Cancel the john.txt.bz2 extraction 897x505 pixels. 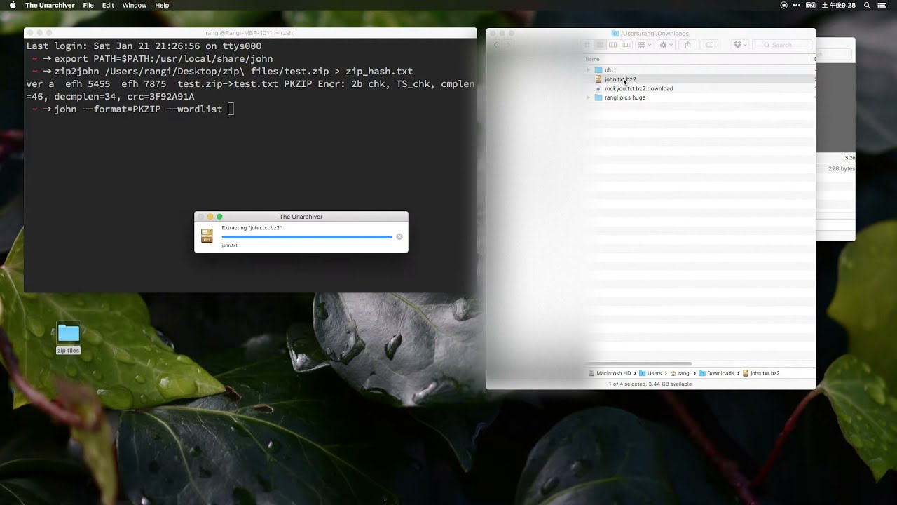[x=399, y=237]
